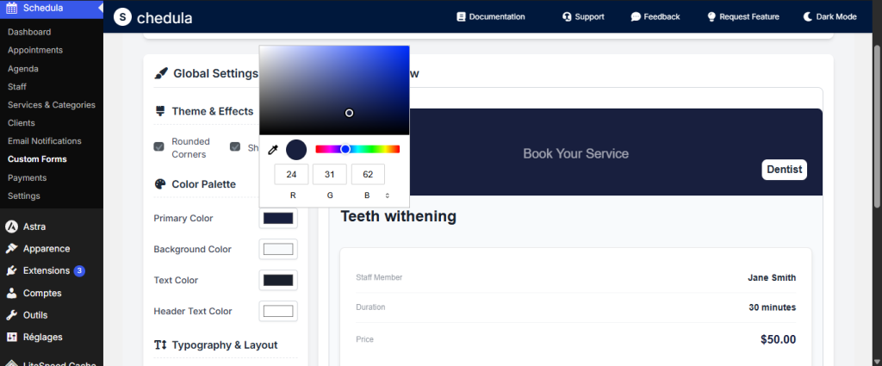The height and width of the screenshot is (366, 882).
Task: Click the Dentist category button
Action: pos(784,170)
